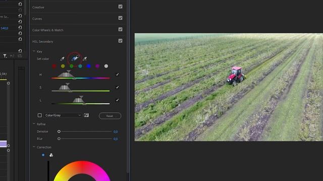Toggle the S range checkmark
The width and height of the screenshot is (323, 181).
tap(117, 87)
